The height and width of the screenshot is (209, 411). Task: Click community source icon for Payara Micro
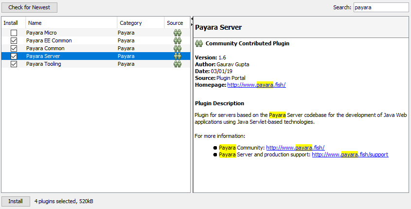coord(178,33)
